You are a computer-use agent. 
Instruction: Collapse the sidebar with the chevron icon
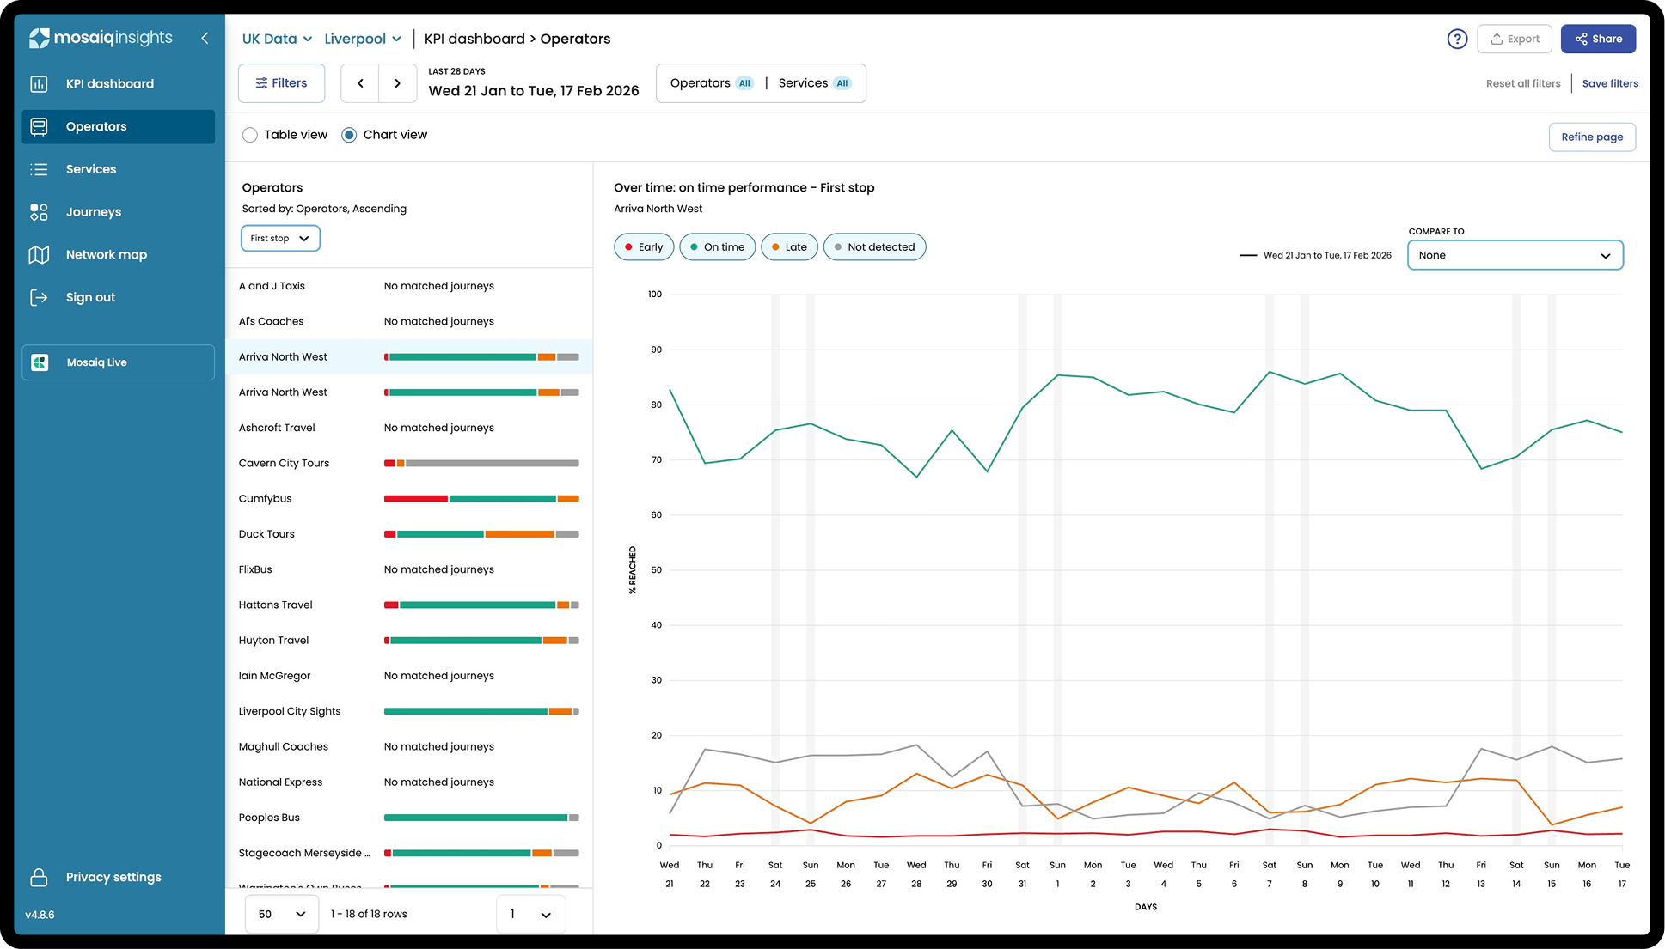205,38
